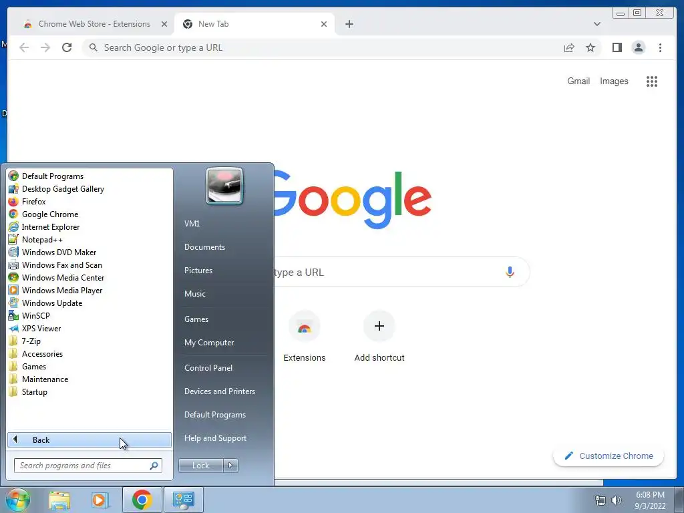Click Customize Chrome button

609,456
